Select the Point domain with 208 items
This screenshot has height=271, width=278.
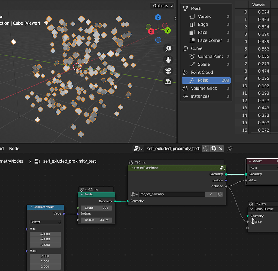point(206,80)
